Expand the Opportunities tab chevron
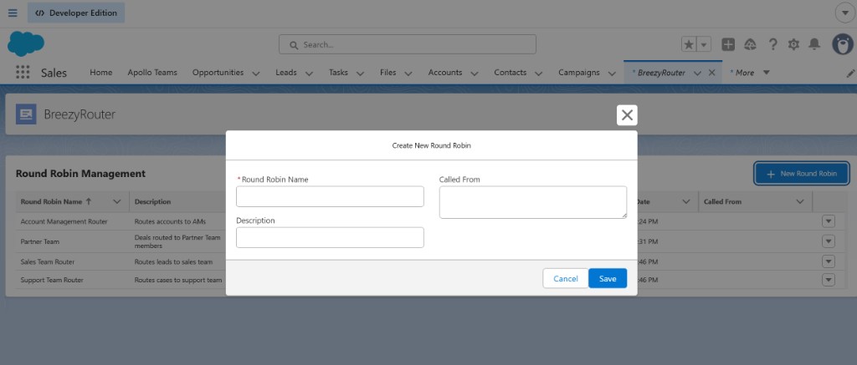 coord(256,74)
